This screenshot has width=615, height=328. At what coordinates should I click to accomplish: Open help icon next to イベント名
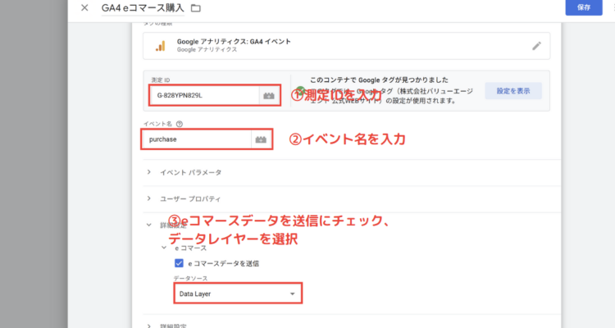coord(180,124)
